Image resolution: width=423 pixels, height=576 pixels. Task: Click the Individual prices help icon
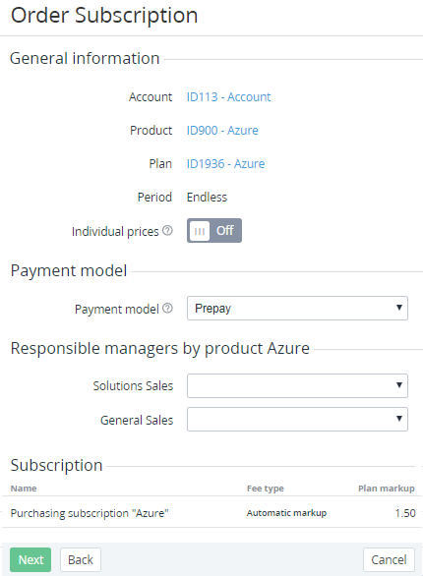[x=167, y=231]
